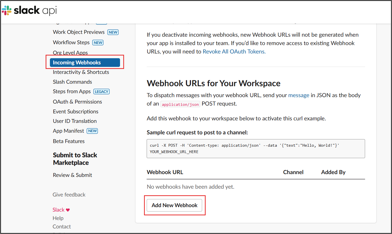392x234 pixels.
Task: Click the Added By column header
Action: click(333, 172)
